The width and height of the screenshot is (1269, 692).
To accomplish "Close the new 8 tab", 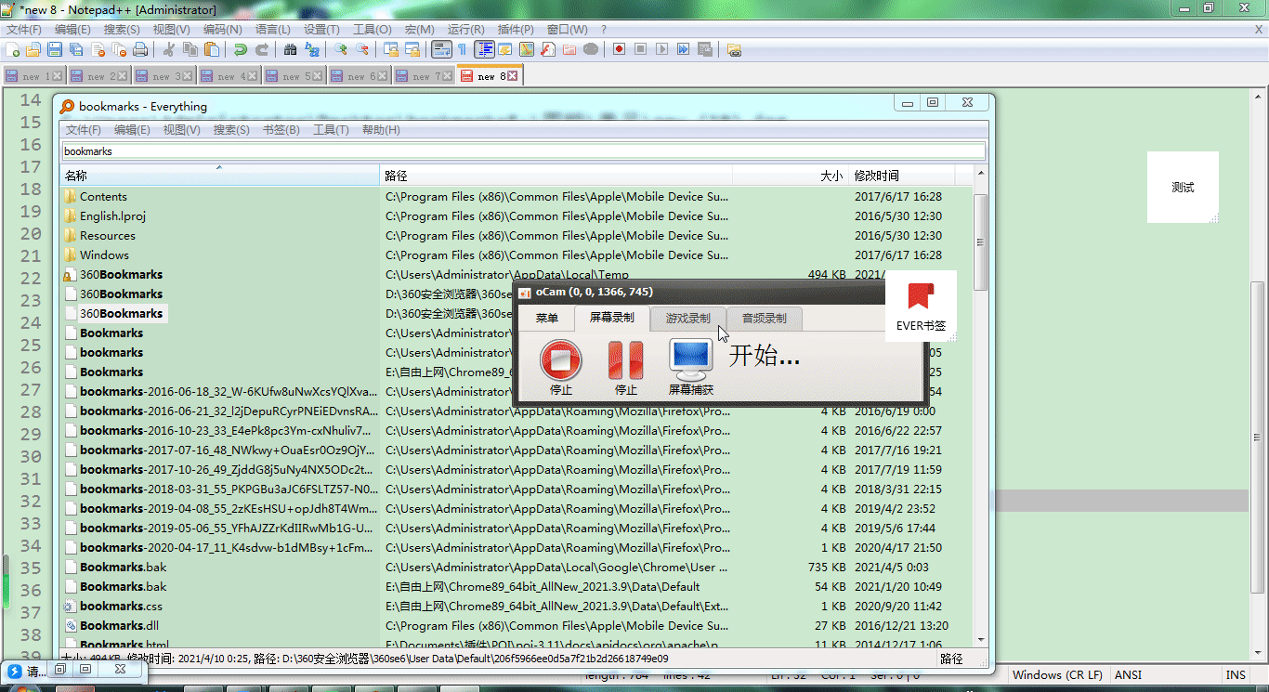I will click(x=512, y=76).
